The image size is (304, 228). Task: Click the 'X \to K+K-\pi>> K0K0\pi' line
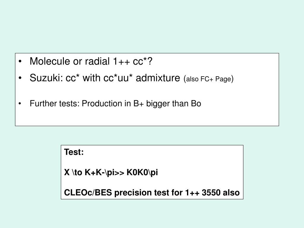[x=111, y=172]
